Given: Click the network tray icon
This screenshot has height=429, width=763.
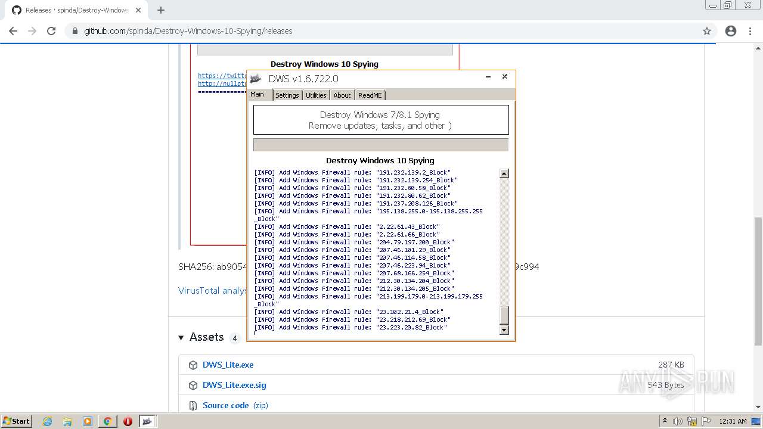Looking at the screenshot, I should pos(692,421).
